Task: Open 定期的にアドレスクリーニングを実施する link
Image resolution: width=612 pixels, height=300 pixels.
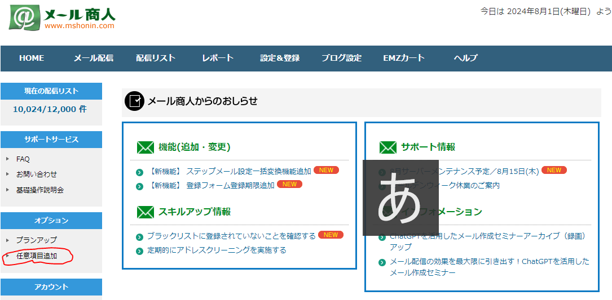Action: (x=217, y=250)
